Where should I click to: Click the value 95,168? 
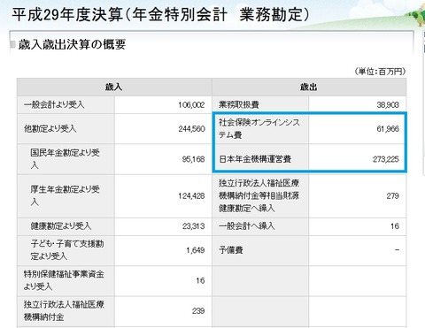click(x=193, y=159)
